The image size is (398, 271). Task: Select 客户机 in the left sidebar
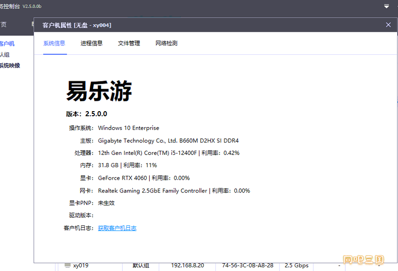tap(7, 44)
